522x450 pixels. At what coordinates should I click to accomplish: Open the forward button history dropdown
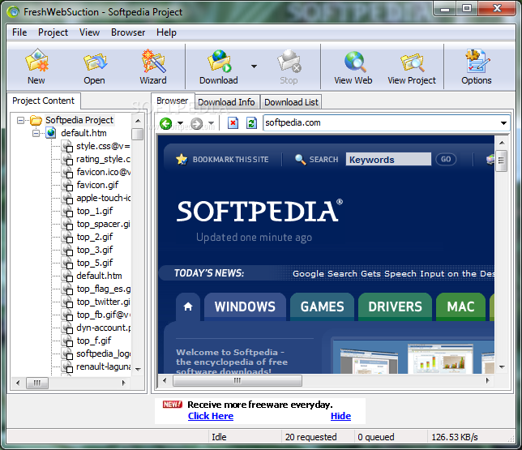pos(211,123)
